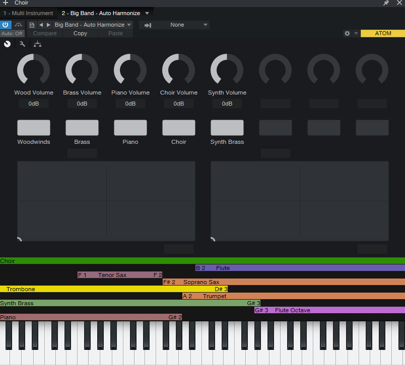Image resolution: width=405 pixels, height=365 pixels.
Task: Click the Auto: Off automation button
Action: (x=12, y=34)
